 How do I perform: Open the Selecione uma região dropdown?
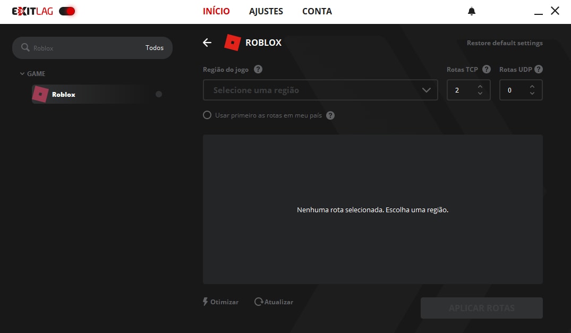[320, 90]
